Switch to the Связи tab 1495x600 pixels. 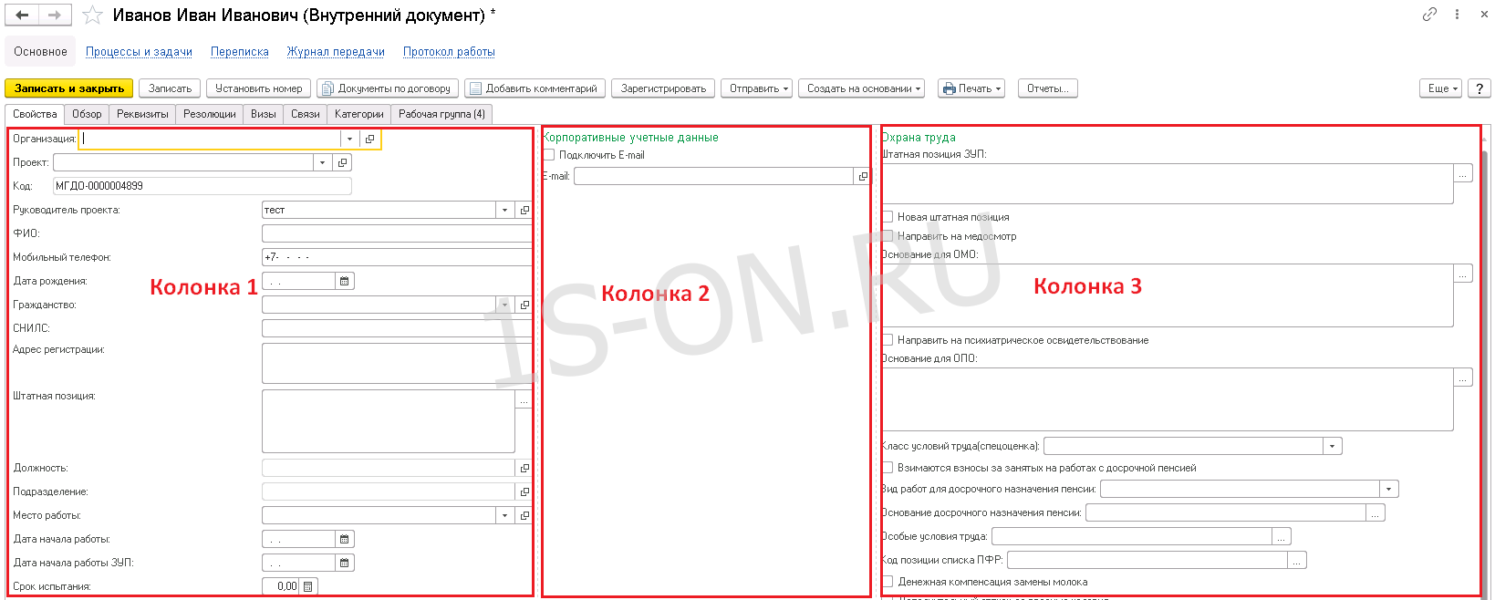[306, 114]
